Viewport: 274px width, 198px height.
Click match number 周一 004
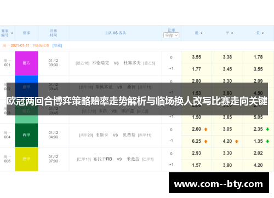[7, 135]
